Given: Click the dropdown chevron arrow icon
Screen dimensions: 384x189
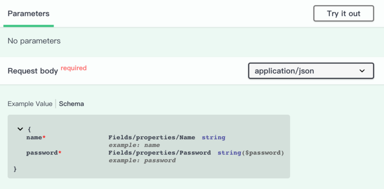Looking at the screenshot, I should tap(362, 71).
